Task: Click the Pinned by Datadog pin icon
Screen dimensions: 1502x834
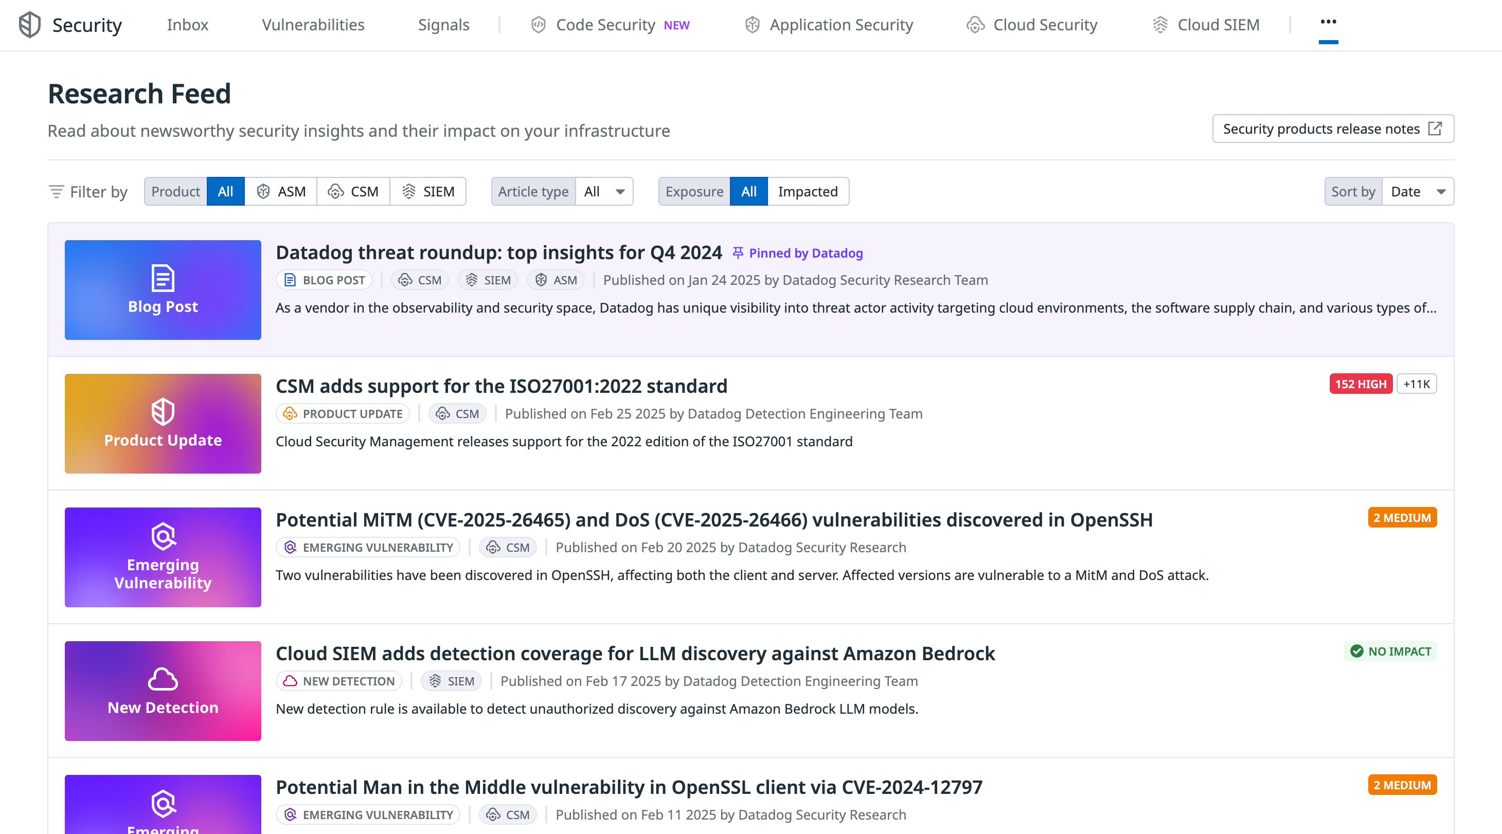Action: (x=738, y=253)
